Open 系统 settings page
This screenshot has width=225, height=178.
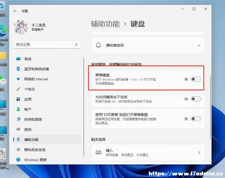point(47,59)
